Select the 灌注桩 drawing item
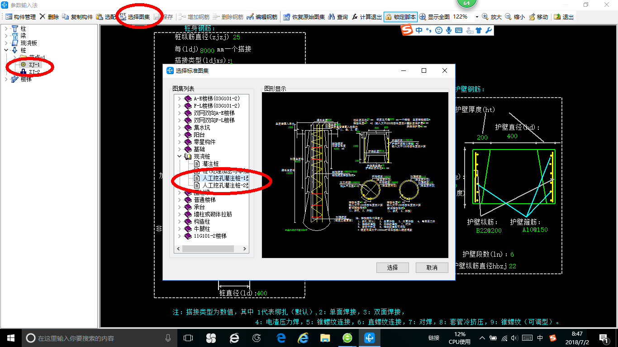The image size is (618, 347). tap(210, 164)
